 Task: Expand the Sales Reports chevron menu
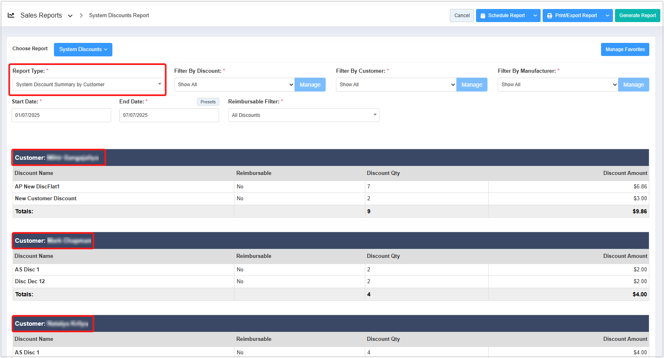(70, 16)
